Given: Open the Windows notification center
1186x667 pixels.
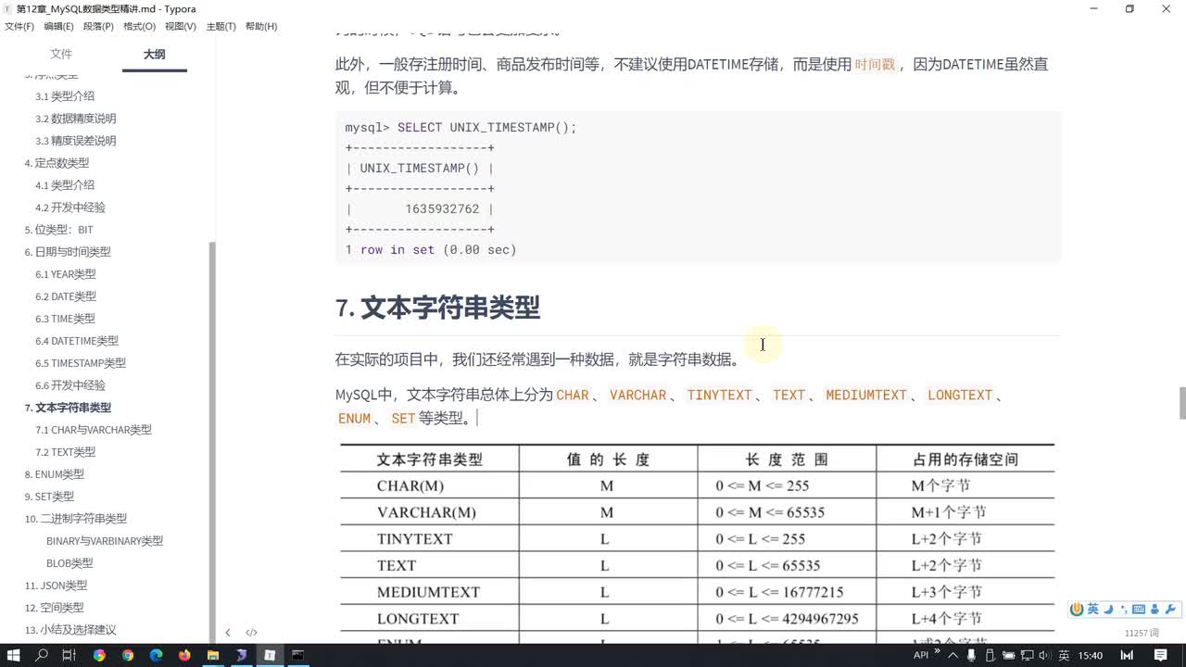Looking at the screenshot, I should point(1161,655).
